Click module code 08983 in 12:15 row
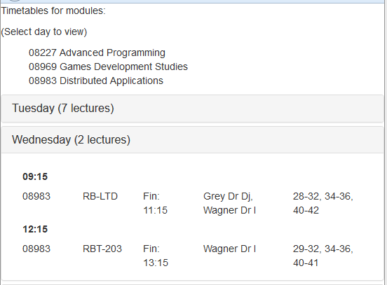Image resolution: width=387 pixels, height=285 pixels. [x=36, y=249]
